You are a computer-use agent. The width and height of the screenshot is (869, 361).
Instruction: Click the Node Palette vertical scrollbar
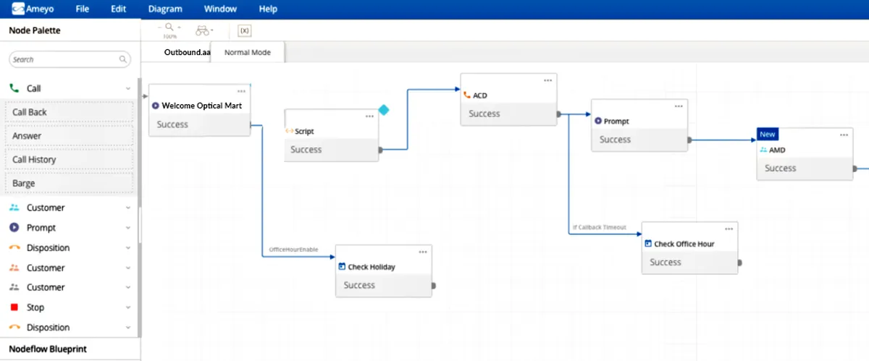click(139, 206)
